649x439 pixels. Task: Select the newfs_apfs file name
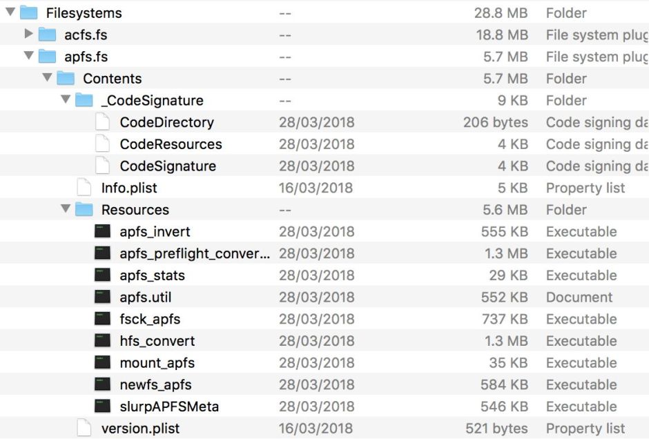pos(156,384)
